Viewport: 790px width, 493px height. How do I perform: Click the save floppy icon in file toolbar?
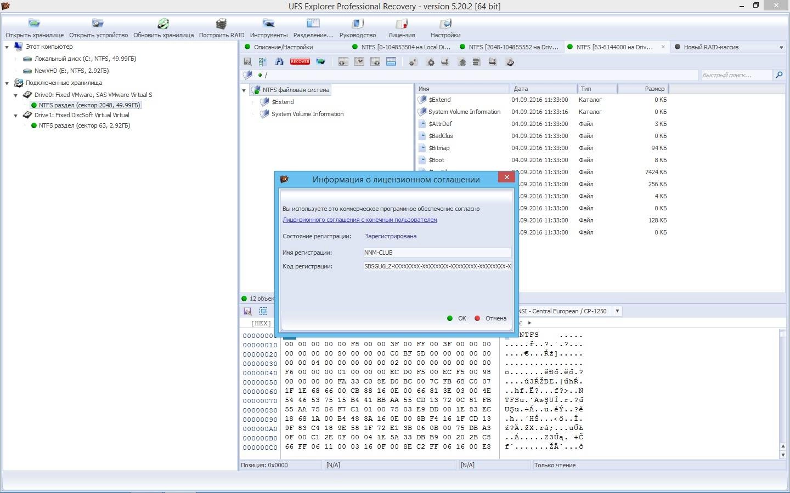point(247,62)
